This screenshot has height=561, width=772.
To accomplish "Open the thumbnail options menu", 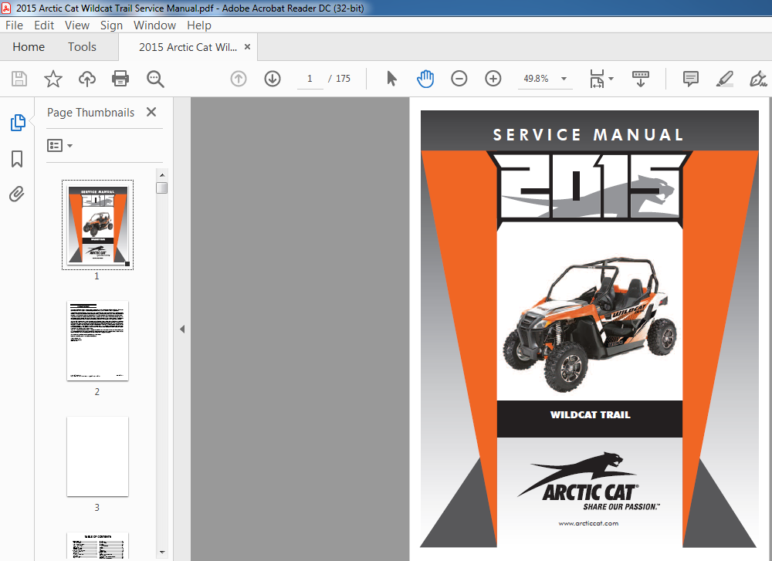I will 59,146.
